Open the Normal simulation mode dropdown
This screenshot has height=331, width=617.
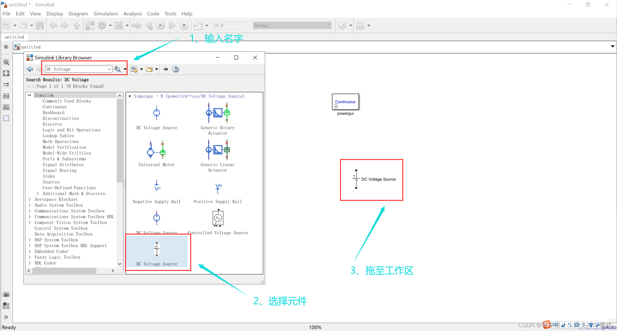click(x=328, y=25)
